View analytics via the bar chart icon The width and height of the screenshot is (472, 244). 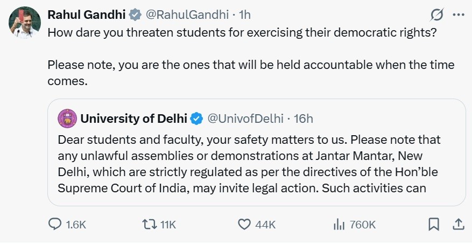tap(339, 225)
